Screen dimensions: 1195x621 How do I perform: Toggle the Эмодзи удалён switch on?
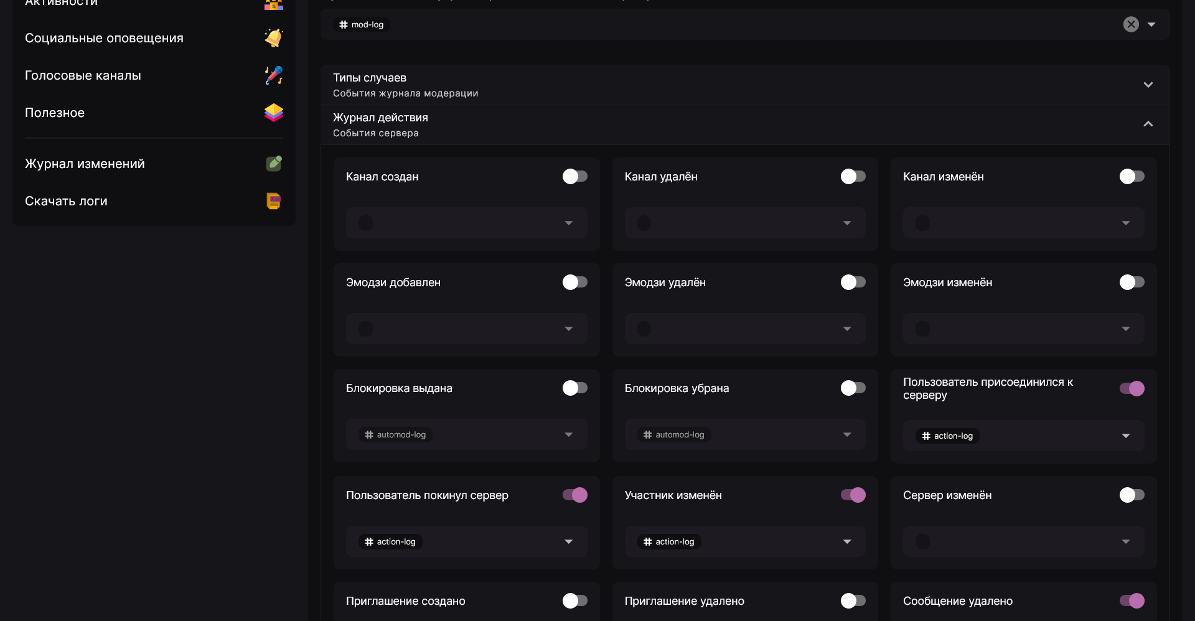pos(853,282)
